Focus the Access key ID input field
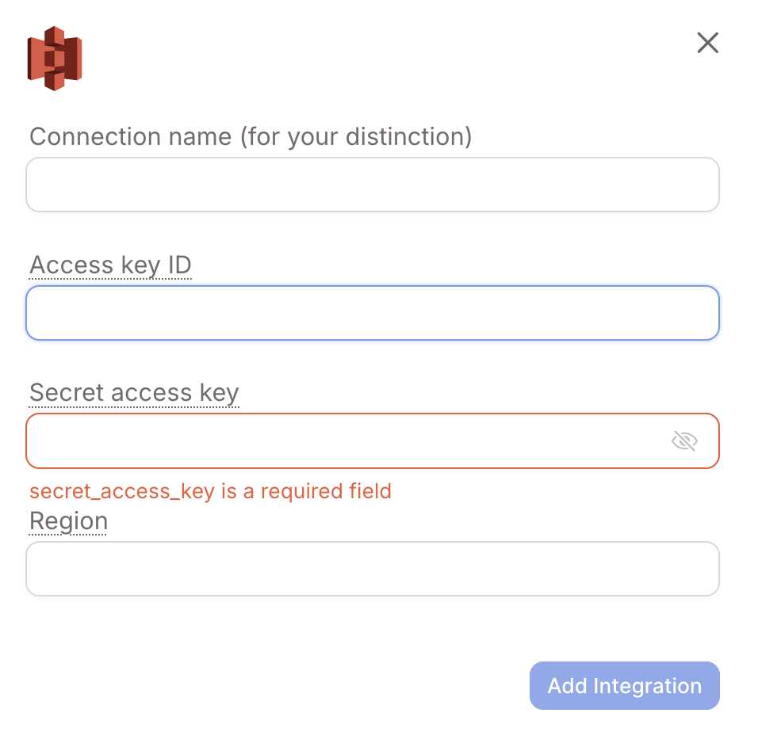The width and height of the screenshot is (758, 732). [373, 313]
